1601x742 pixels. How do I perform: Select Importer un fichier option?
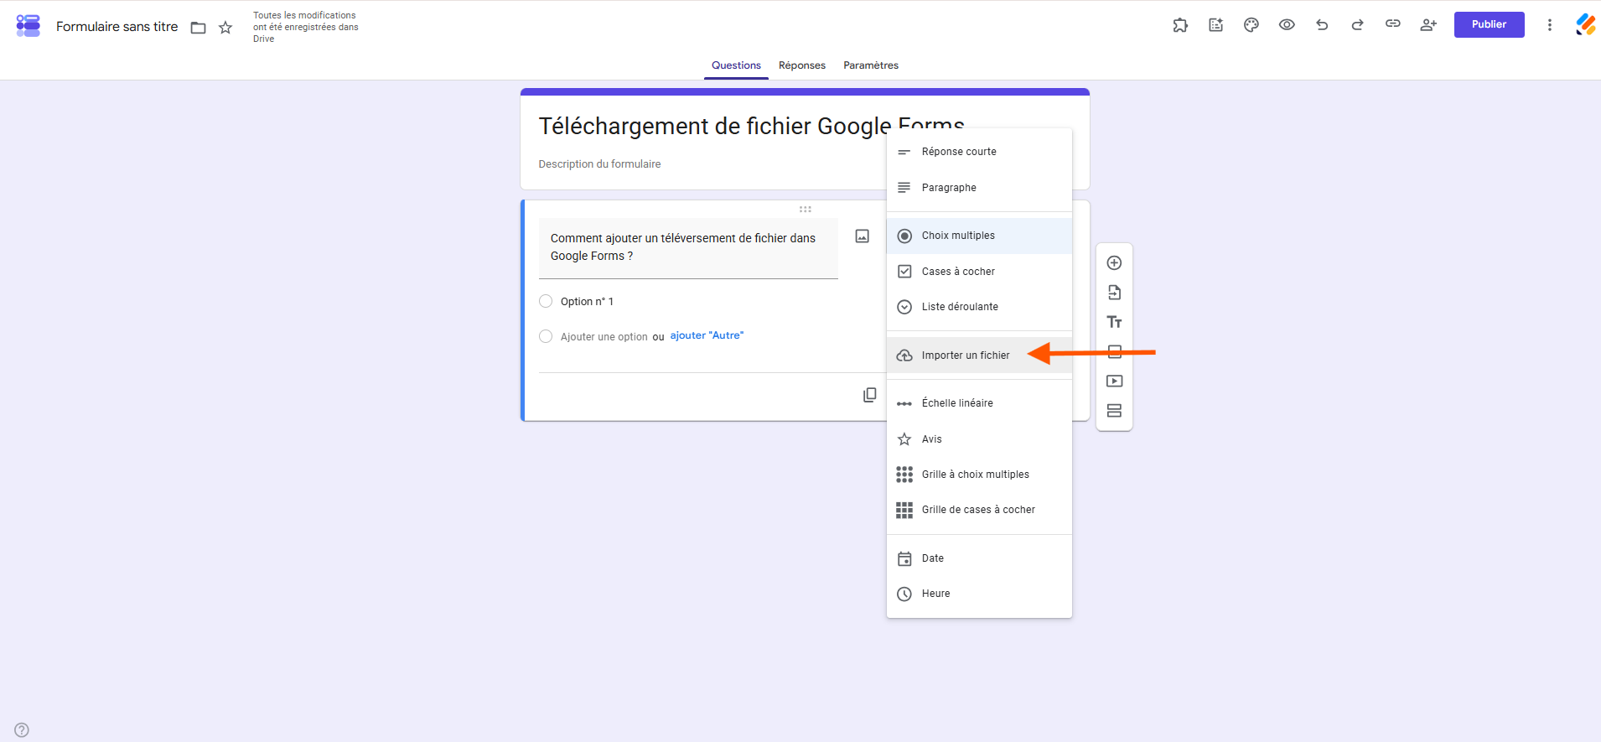(979, 355)
